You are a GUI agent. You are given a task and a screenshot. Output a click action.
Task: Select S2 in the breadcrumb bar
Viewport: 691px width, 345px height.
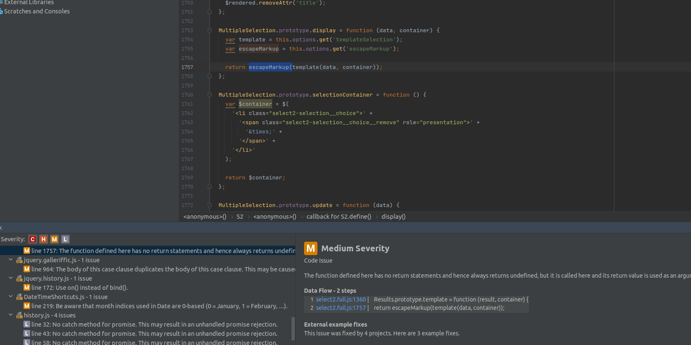pos(240,217)
